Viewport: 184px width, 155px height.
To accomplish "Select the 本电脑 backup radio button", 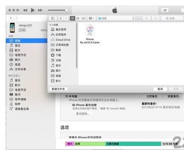I will point(67,96).
